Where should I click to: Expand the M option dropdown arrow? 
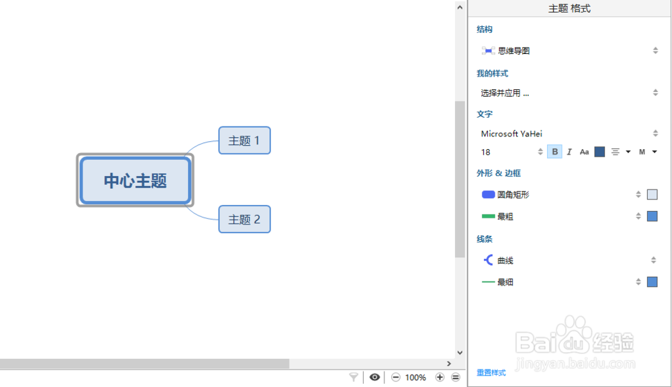point(655,152)
